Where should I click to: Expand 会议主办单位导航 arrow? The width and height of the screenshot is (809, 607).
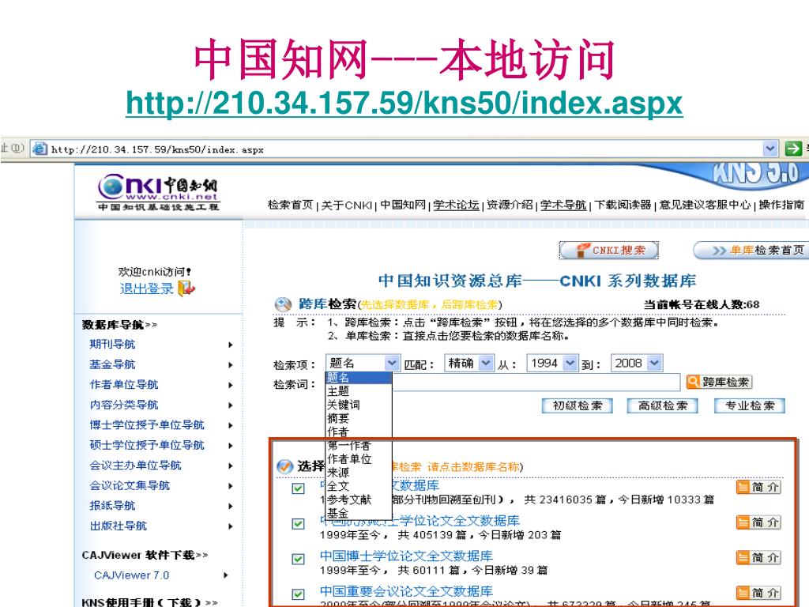coord(231,466)
